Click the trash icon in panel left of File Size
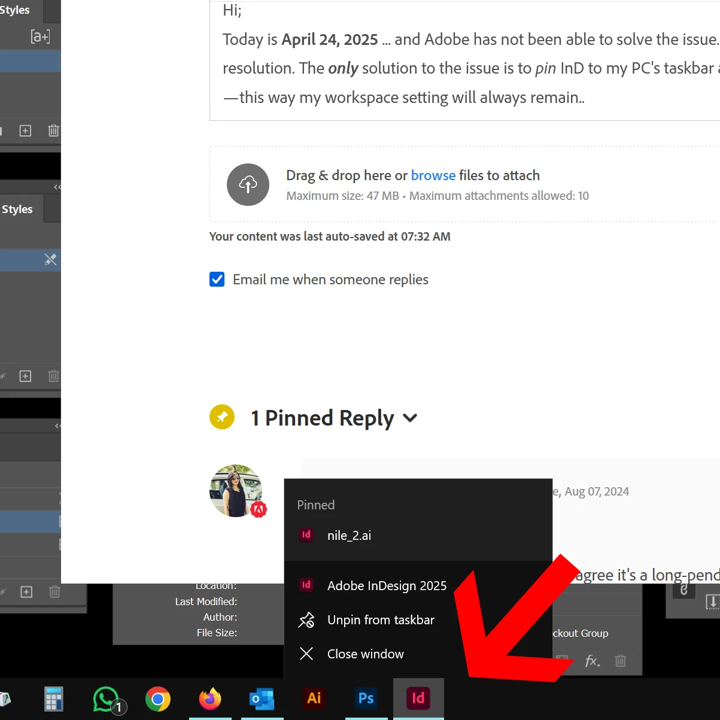 click(54, 592)
